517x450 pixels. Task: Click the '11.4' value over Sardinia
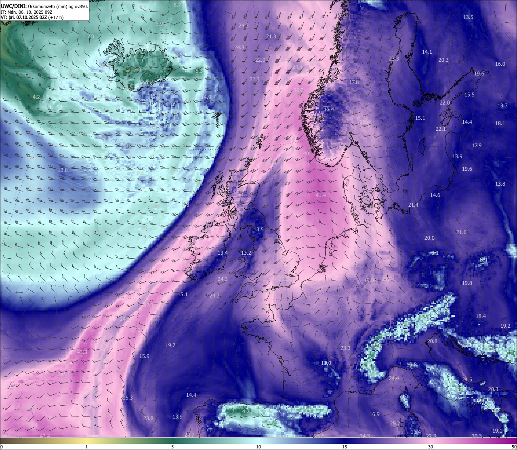pos(416,432)
